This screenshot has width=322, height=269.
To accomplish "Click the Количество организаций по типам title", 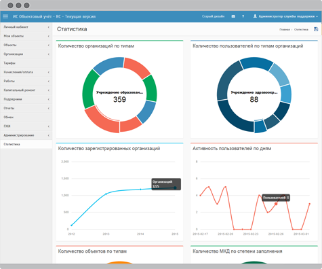I will (96, 46).
